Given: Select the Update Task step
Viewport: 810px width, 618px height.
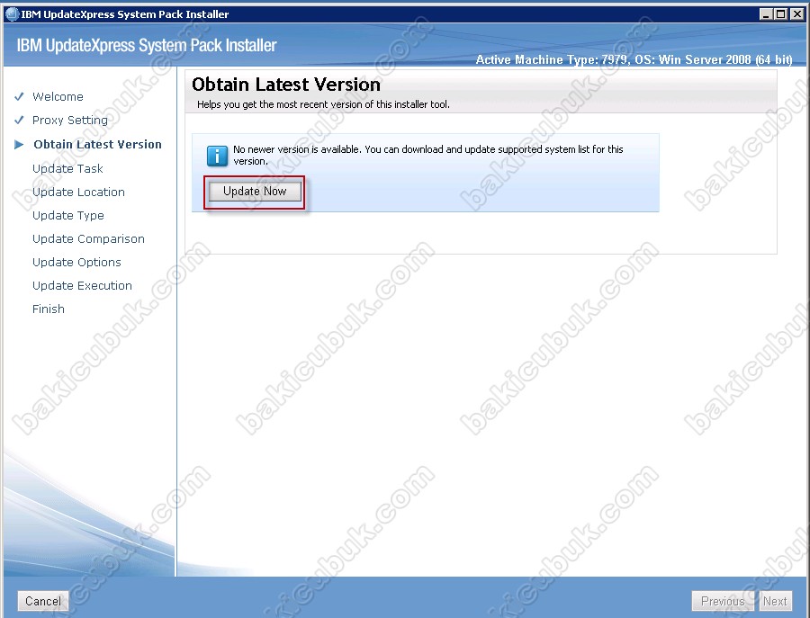Looking at the screenshot, I should click(67, 169).
